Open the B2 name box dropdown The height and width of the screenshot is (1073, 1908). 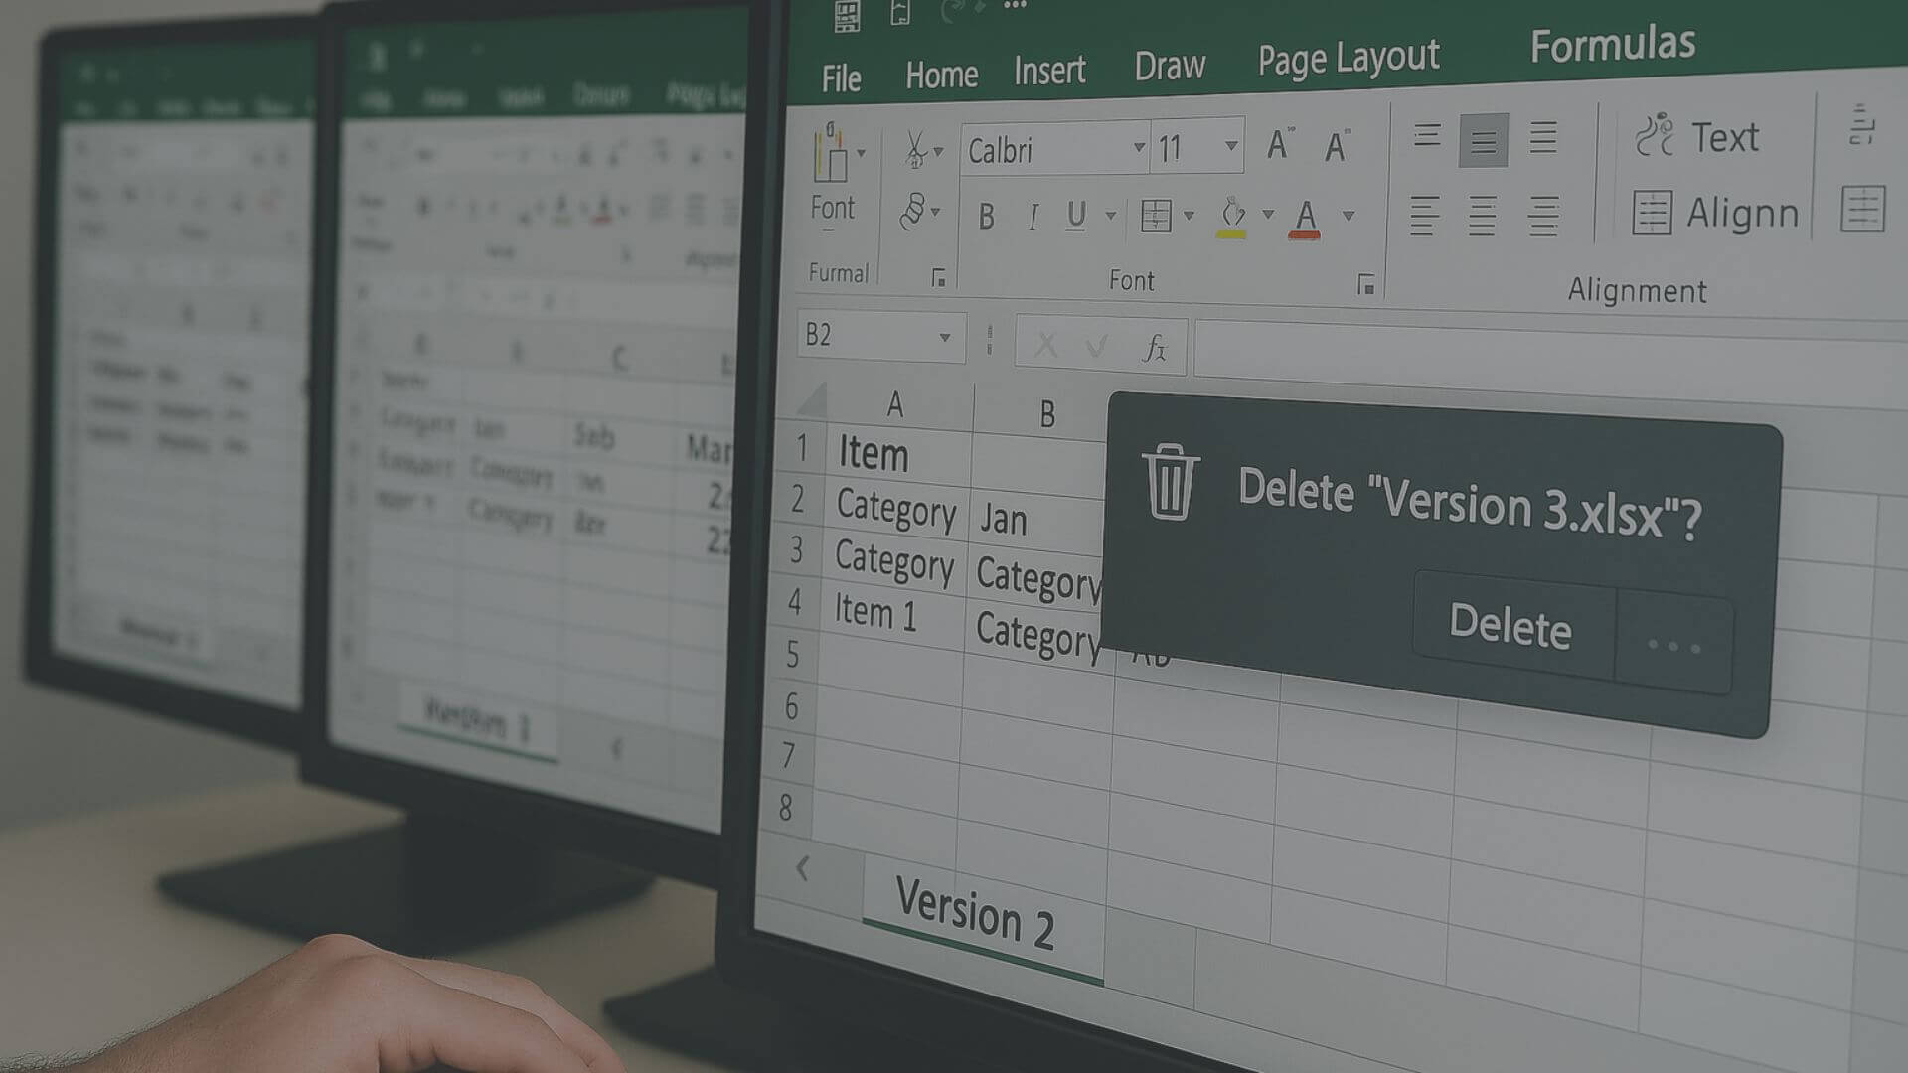tap(944, 338)
